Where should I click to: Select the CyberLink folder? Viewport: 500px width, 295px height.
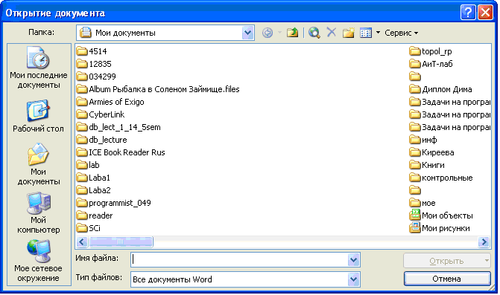pos(101,114)
